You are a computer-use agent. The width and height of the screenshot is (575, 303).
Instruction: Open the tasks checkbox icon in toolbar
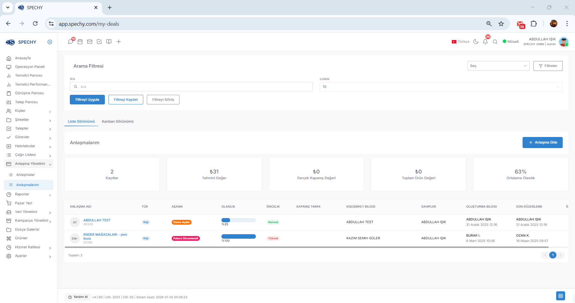click(99, 42)
